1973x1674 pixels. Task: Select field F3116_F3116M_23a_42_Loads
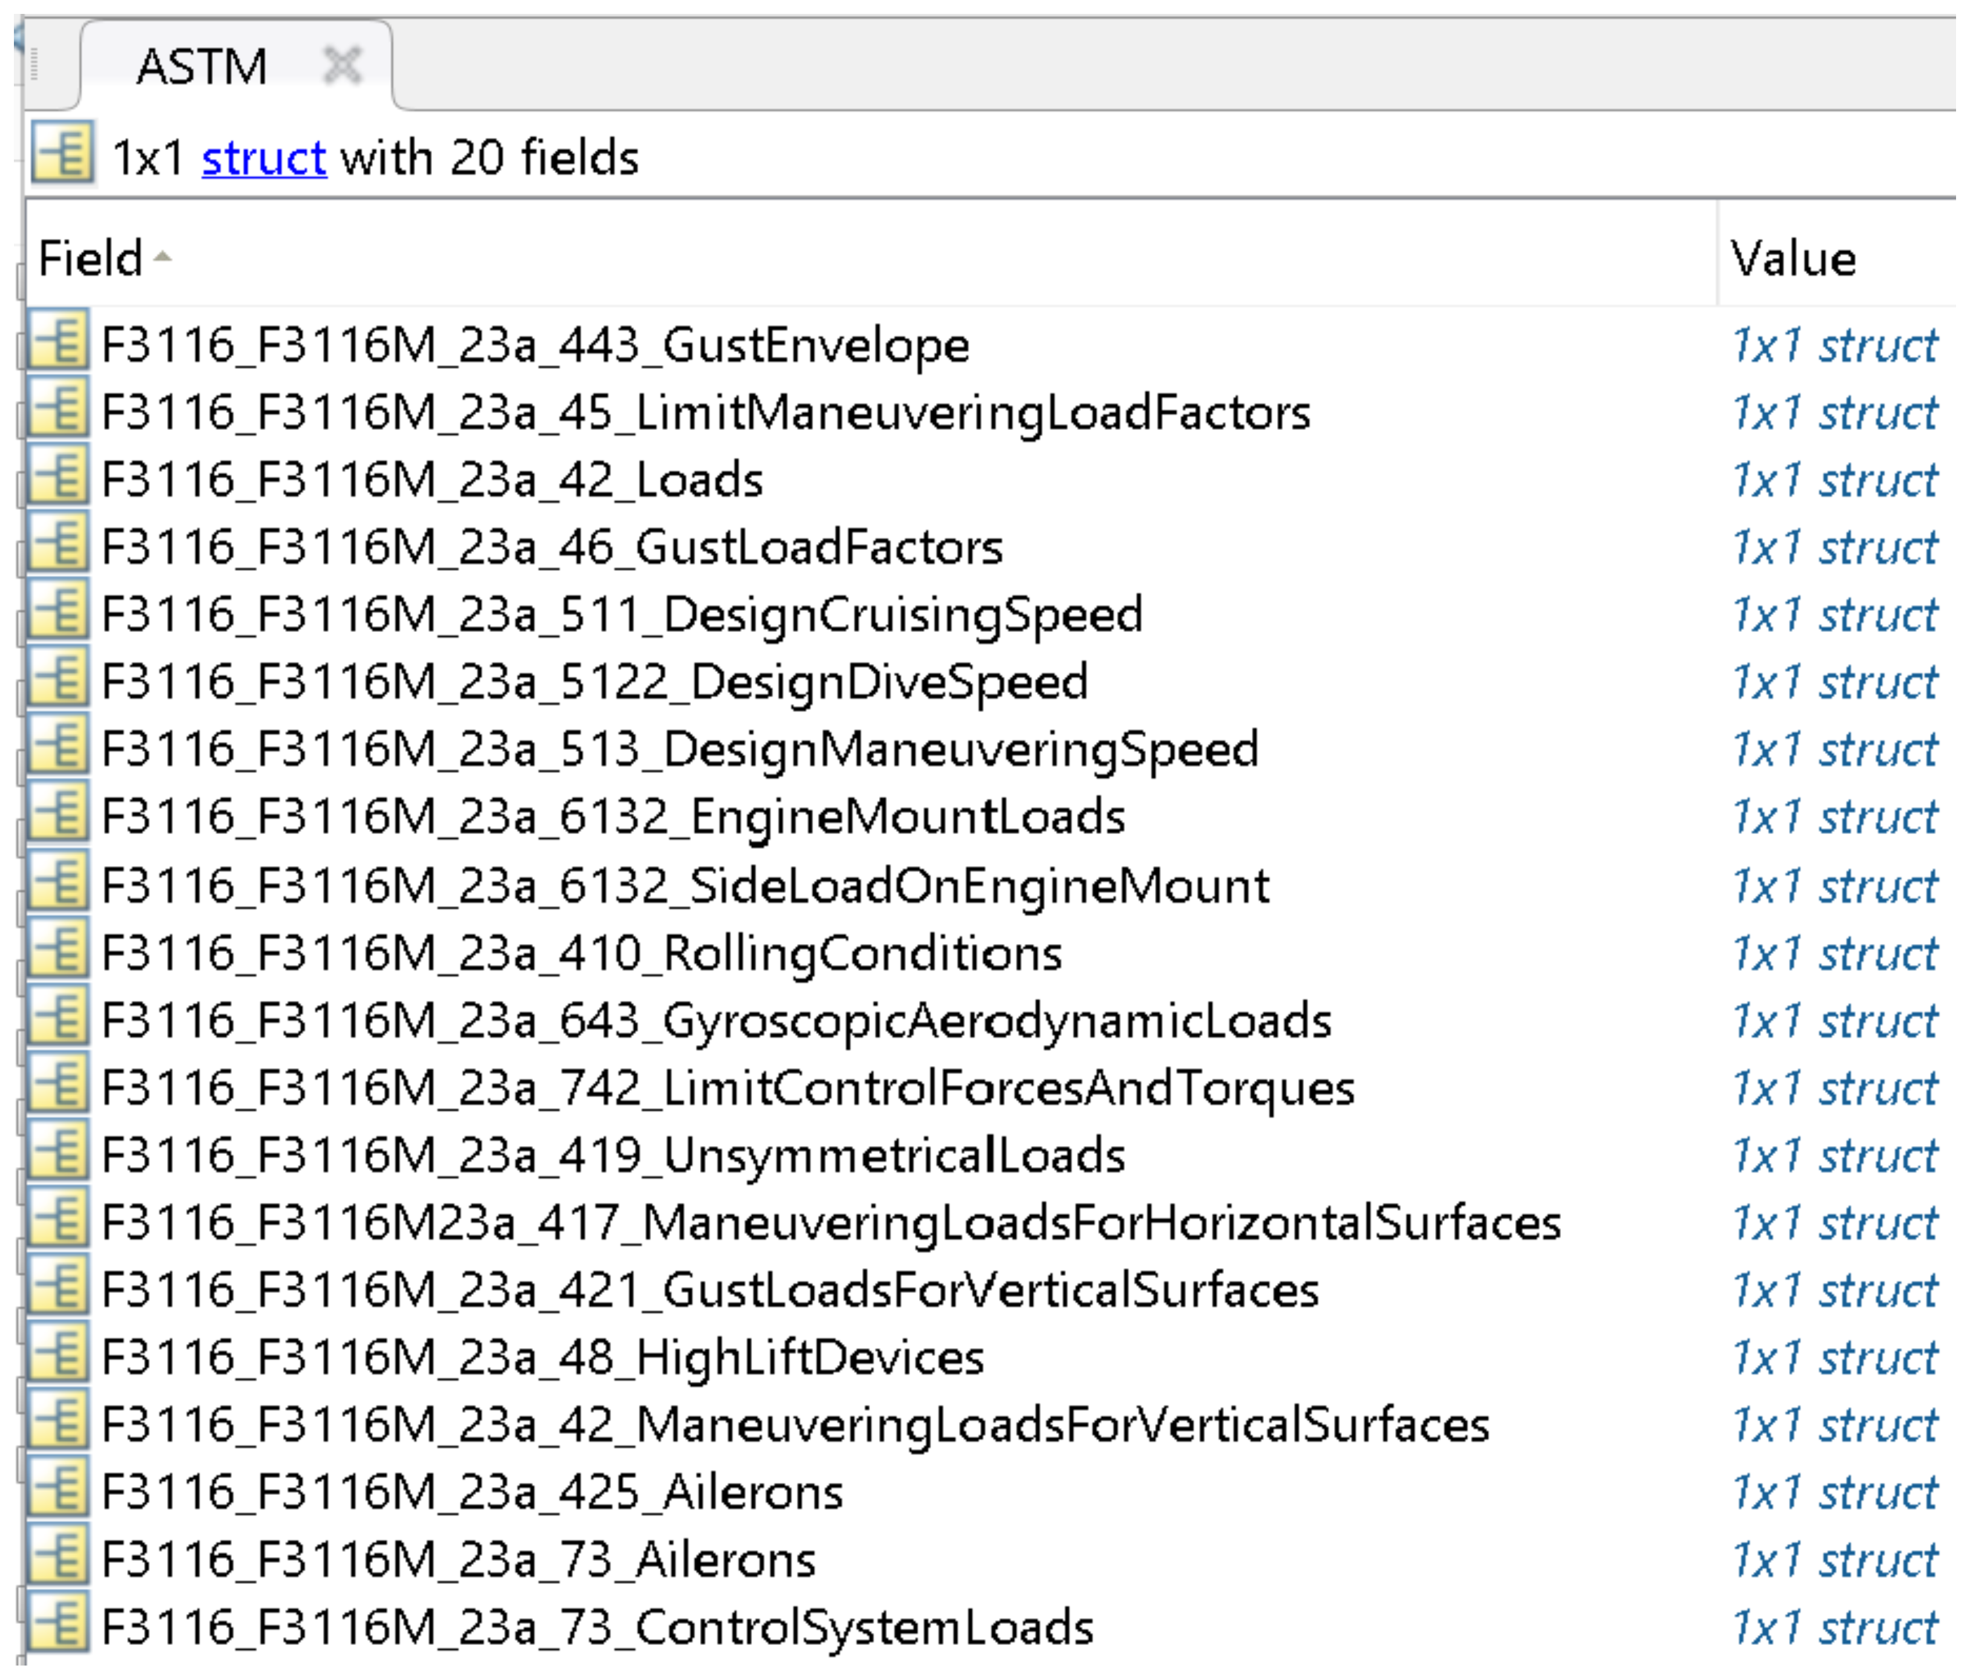tap(432, 480)
